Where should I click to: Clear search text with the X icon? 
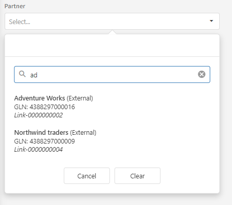[x=202, y=74]
